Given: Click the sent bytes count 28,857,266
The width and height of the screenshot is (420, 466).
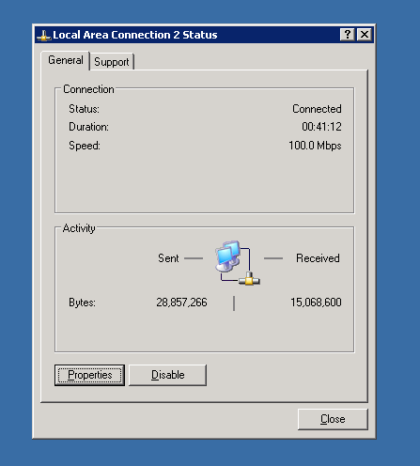Looking at the screenshot, I should (x=181, y=303).
